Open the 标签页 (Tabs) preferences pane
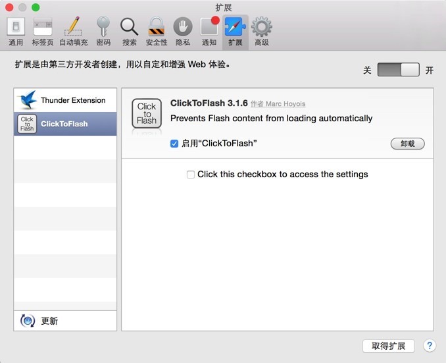This screenshot has height=363, width=446. (x=43, y=32)
